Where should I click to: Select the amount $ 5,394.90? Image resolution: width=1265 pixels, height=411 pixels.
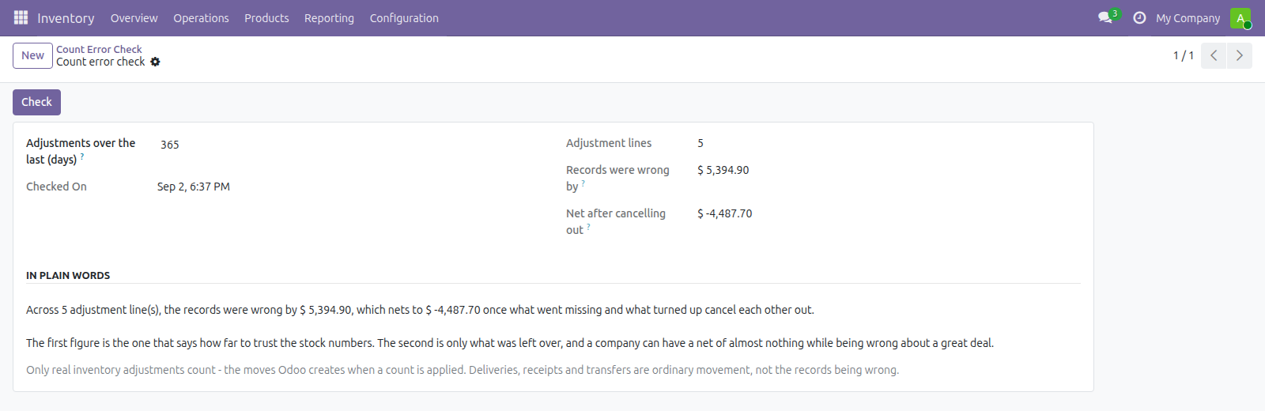click(x=723, y=170)
